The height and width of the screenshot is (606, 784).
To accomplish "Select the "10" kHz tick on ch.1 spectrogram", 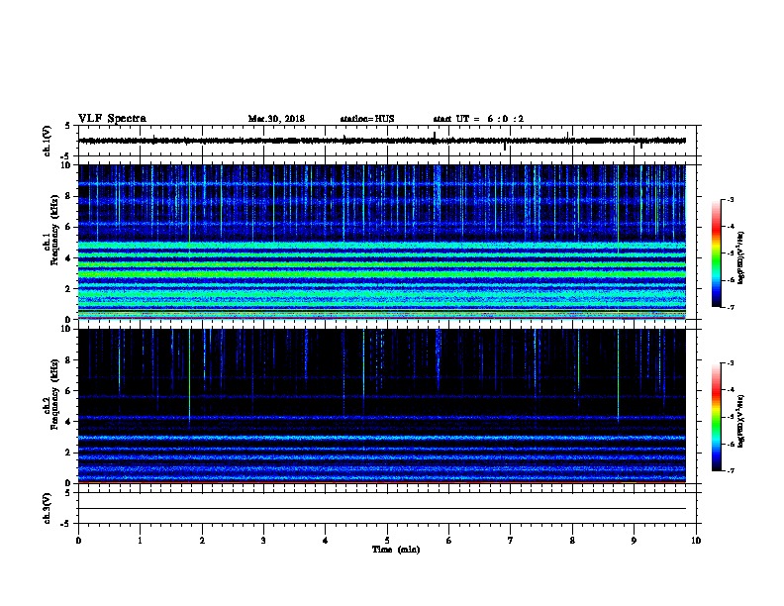I will [x=67, y=165].
